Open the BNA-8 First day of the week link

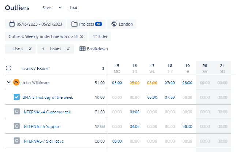[48, 97]
